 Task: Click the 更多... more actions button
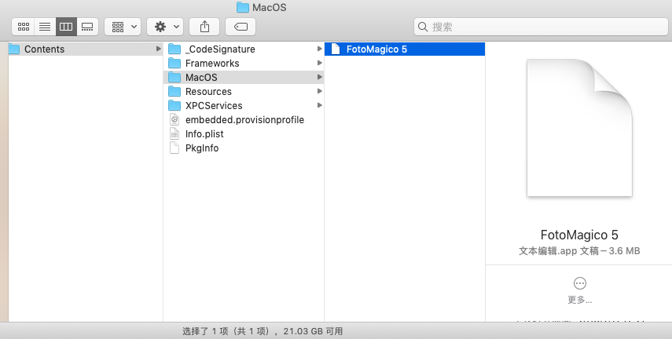point(579,290)
